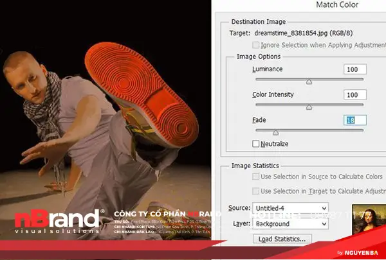Click the Luminance slider handle
The image size is (386, 260).
coord(309,82)
